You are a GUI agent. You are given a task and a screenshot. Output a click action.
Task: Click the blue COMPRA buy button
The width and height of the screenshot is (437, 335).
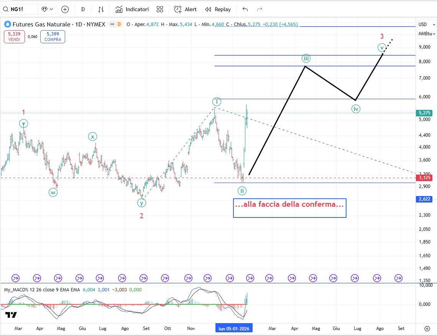(x=53, y=37)
